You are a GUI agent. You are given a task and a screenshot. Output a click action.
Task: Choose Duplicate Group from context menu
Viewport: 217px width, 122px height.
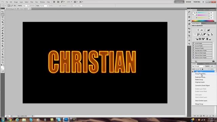click(x=200, y=77)
